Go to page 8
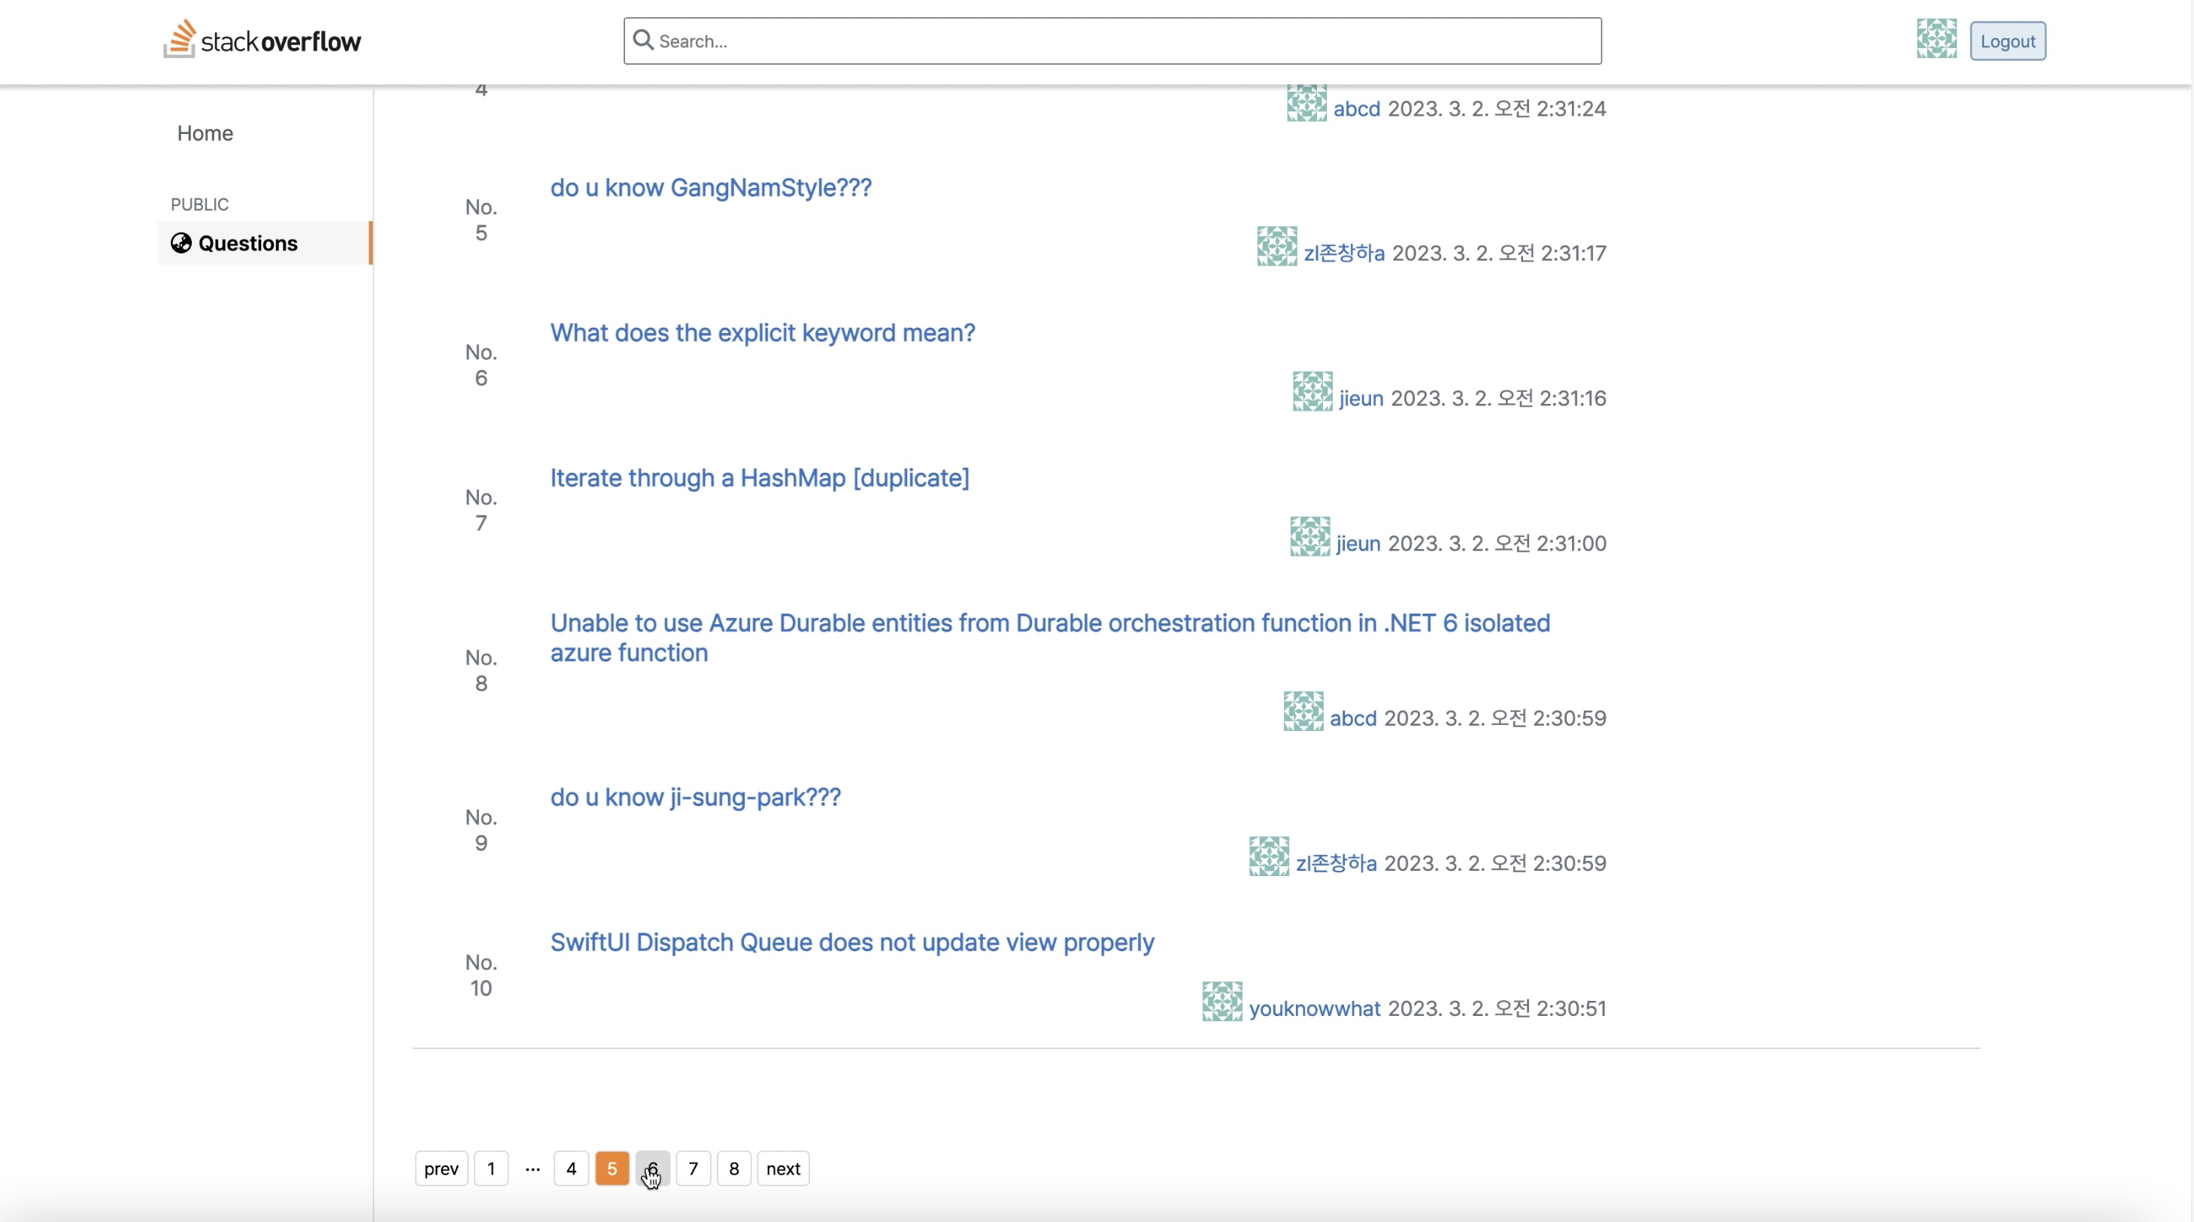Viewport: 2194px width, 1222px height. [734, 1169]
